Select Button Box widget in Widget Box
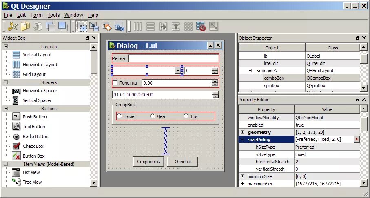The width and height of the screenshot is (370, 198). [34, 156]
